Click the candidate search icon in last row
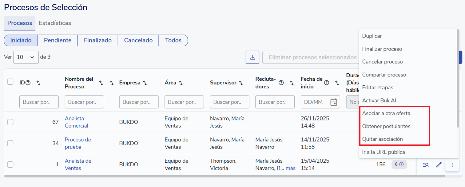465x187 pixels. (x=426, y=165)
